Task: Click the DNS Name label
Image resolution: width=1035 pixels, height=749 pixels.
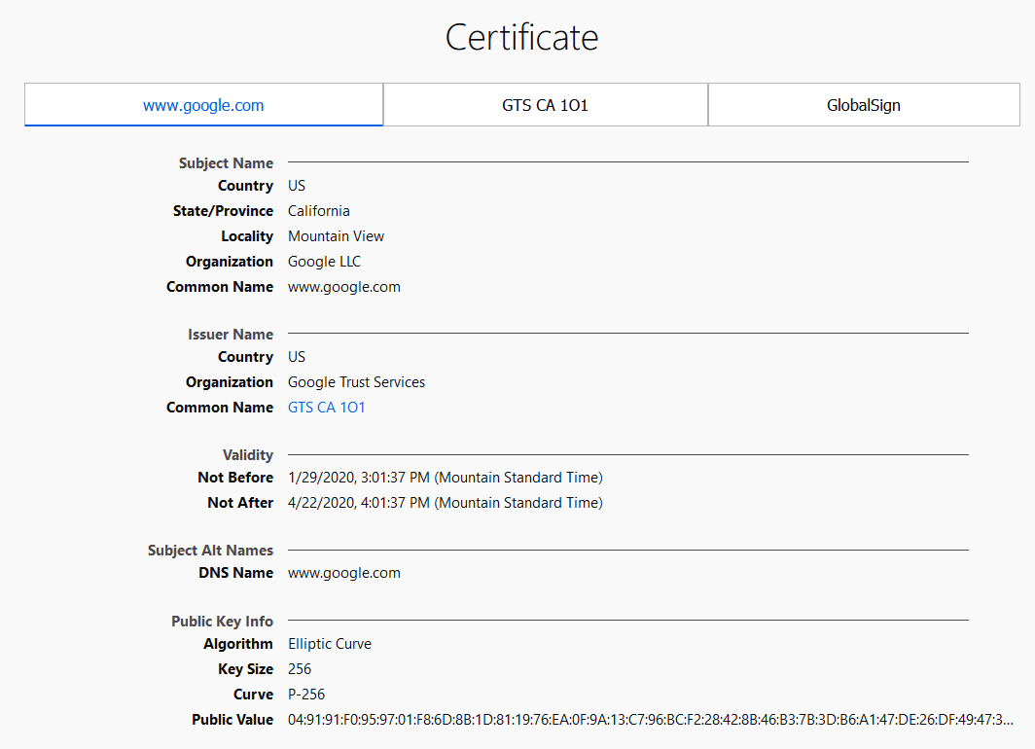Action: pyautogui.click(x=235, y=573)
